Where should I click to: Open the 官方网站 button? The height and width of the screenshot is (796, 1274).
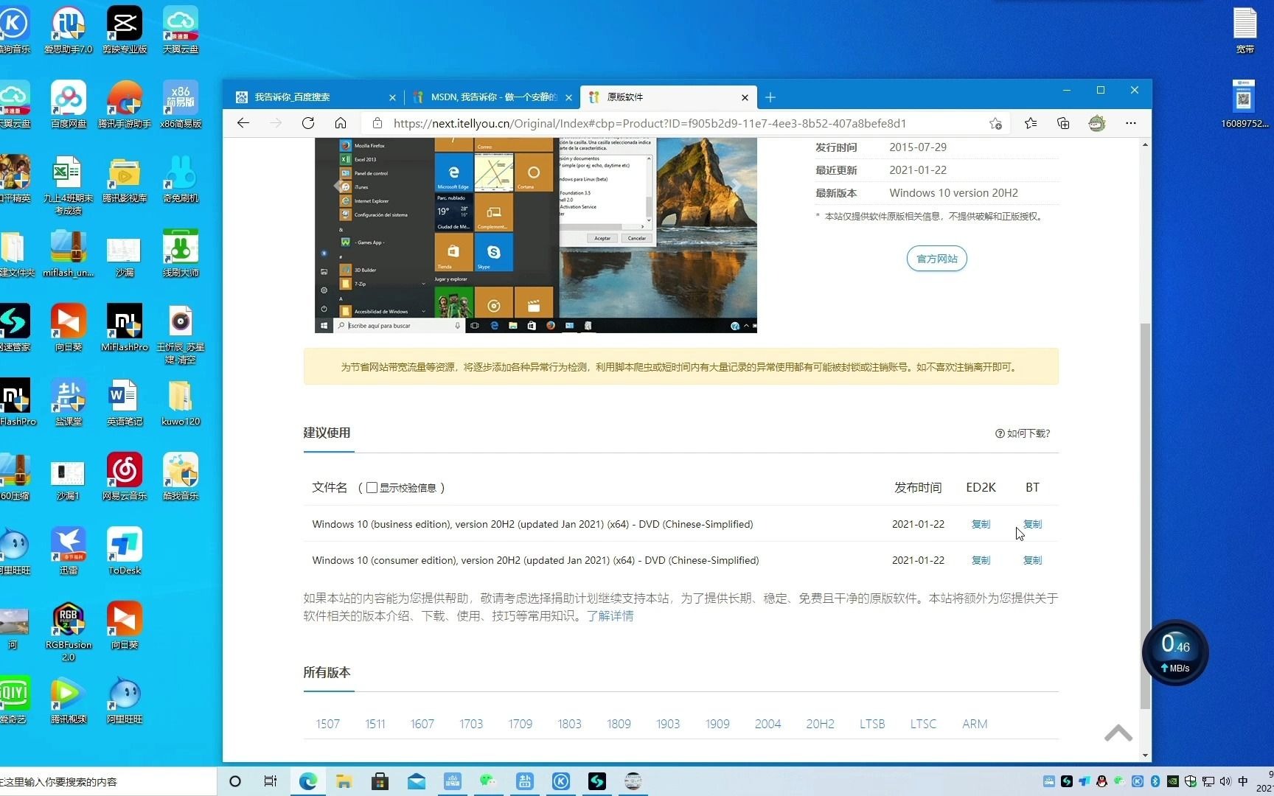pos(936,259)
